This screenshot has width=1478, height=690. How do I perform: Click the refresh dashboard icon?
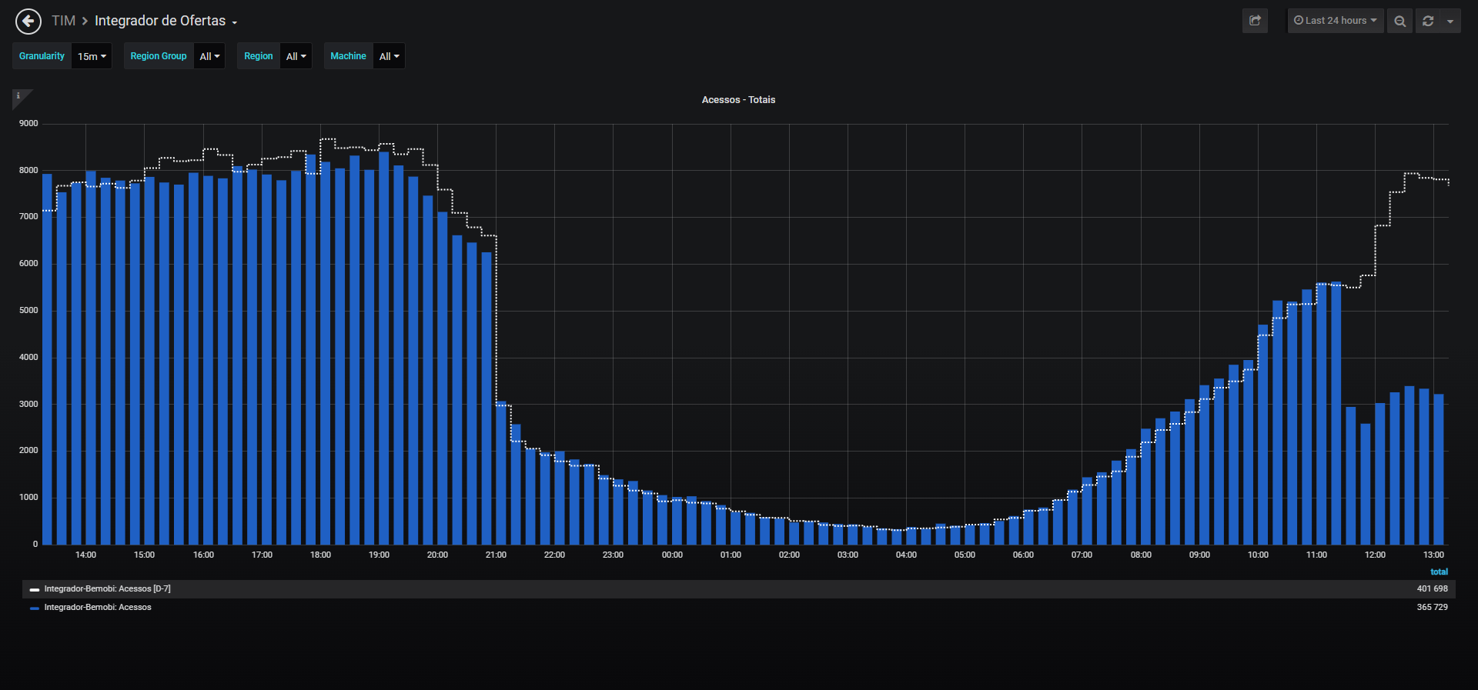[1428, 21]
